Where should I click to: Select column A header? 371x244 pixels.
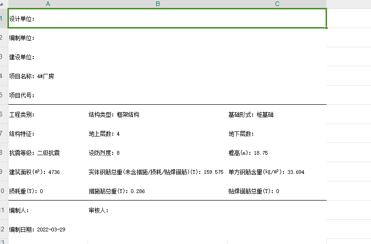point(48,4)
